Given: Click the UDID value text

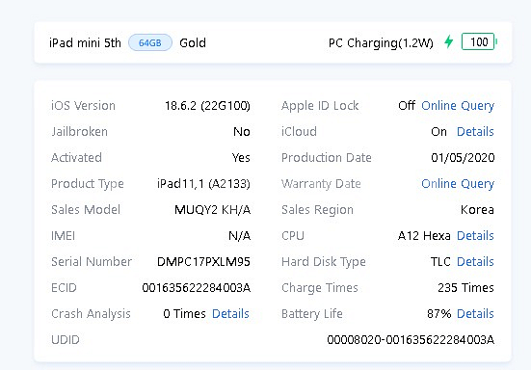Looking at the screenshot, I should point(411,339).
